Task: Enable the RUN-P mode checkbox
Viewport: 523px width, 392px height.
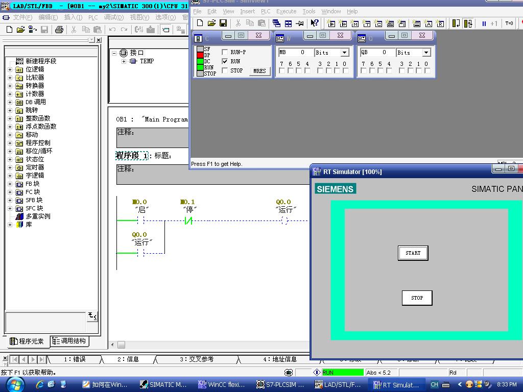Action: point(225,53)
